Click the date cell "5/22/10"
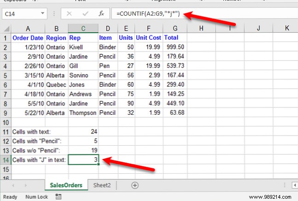 point(28,113)
